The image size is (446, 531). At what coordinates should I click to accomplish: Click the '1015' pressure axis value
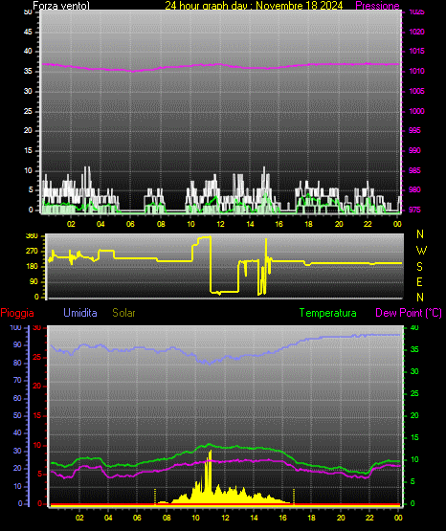(416, 51)
